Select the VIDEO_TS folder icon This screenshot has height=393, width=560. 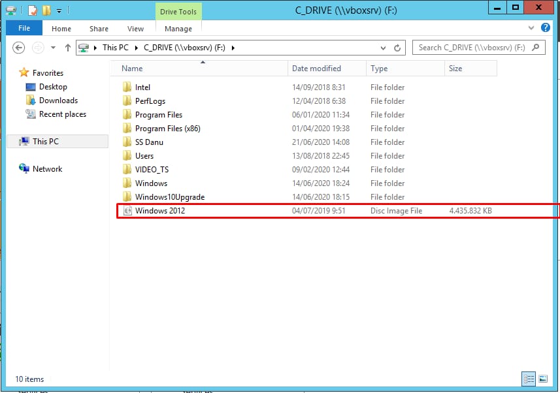(x=127, y=170)
